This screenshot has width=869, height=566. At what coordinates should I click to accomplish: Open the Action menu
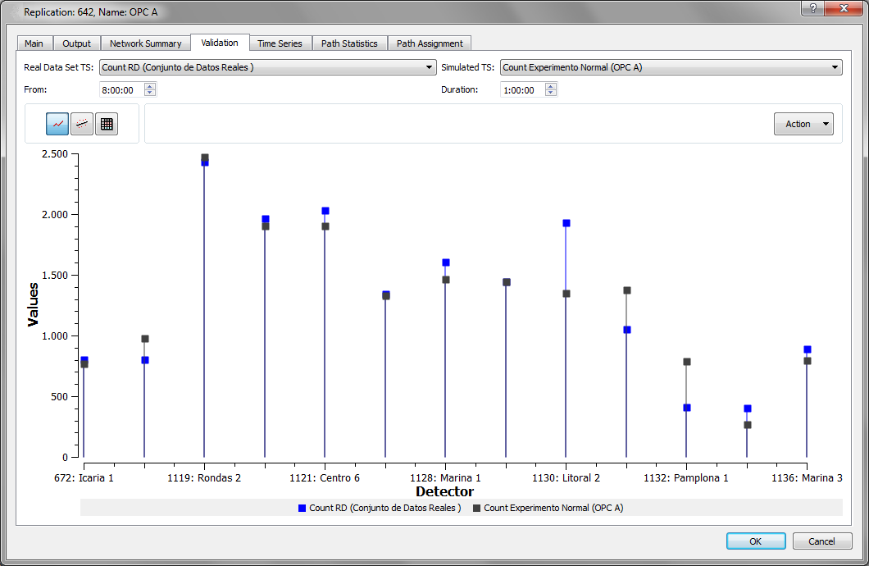[803, 123]
